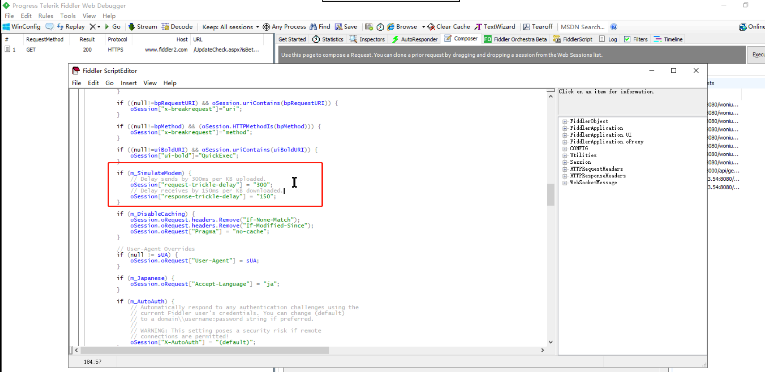Sort sessions by the Host column
Image resolution: width=765 pixels, height=372 pixels.
click(182, 39)
